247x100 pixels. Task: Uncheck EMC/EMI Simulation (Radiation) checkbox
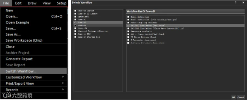click(x=128, y=25)
